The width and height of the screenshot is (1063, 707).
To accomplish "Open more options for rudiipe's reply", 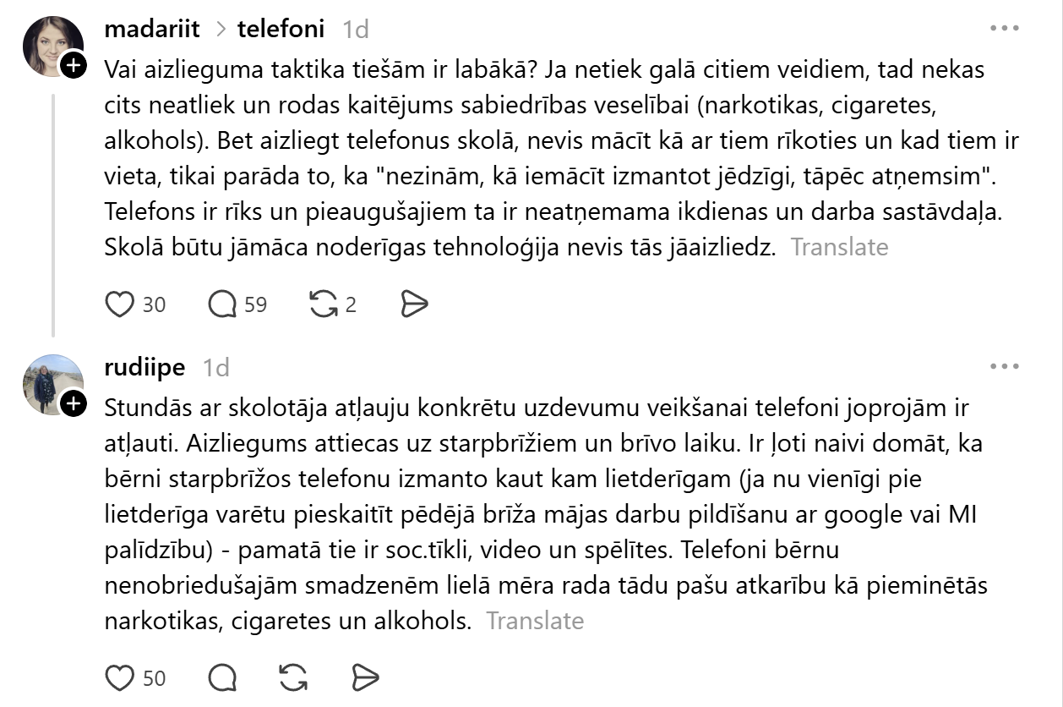I will point(1004,367).
